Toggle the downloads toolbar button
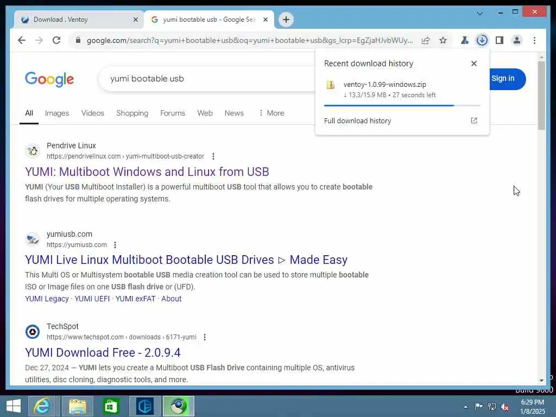Screen dimensions: 556x417 click(482, 40)
